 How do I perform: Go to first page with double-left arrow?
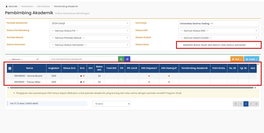tap(236, 104)
